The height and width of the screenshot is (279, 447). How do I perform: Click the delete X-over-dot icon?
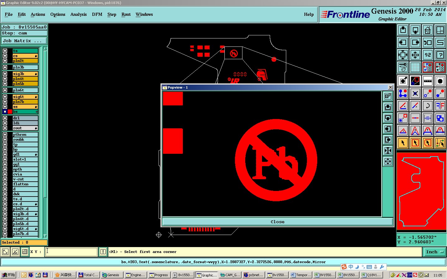pyautogui.click(x=415, y=93)
